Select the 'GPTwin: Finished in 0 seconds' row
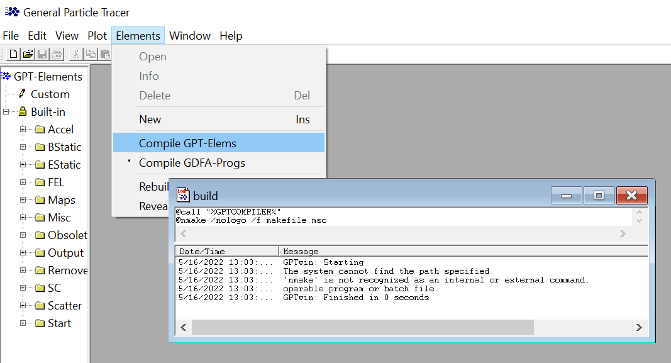671x363 pixels. coord(411,298)
